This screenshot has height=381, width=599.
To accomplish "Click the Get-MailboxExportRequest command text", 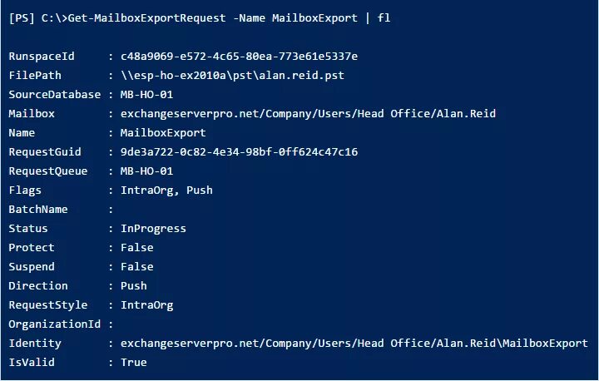I will (146, 18).
